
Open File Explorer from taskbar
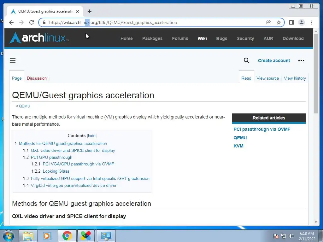tap(28, 236)
